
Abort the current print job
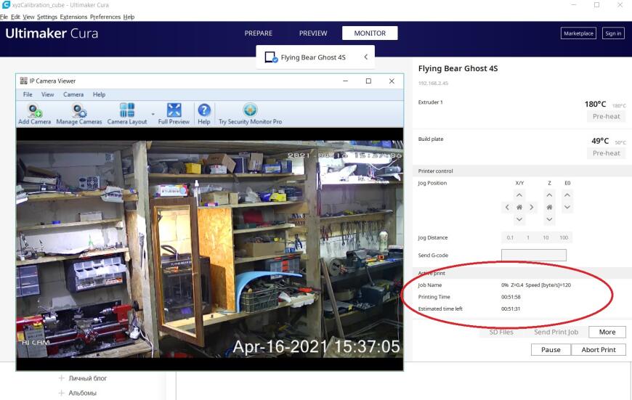coord(598,349)
